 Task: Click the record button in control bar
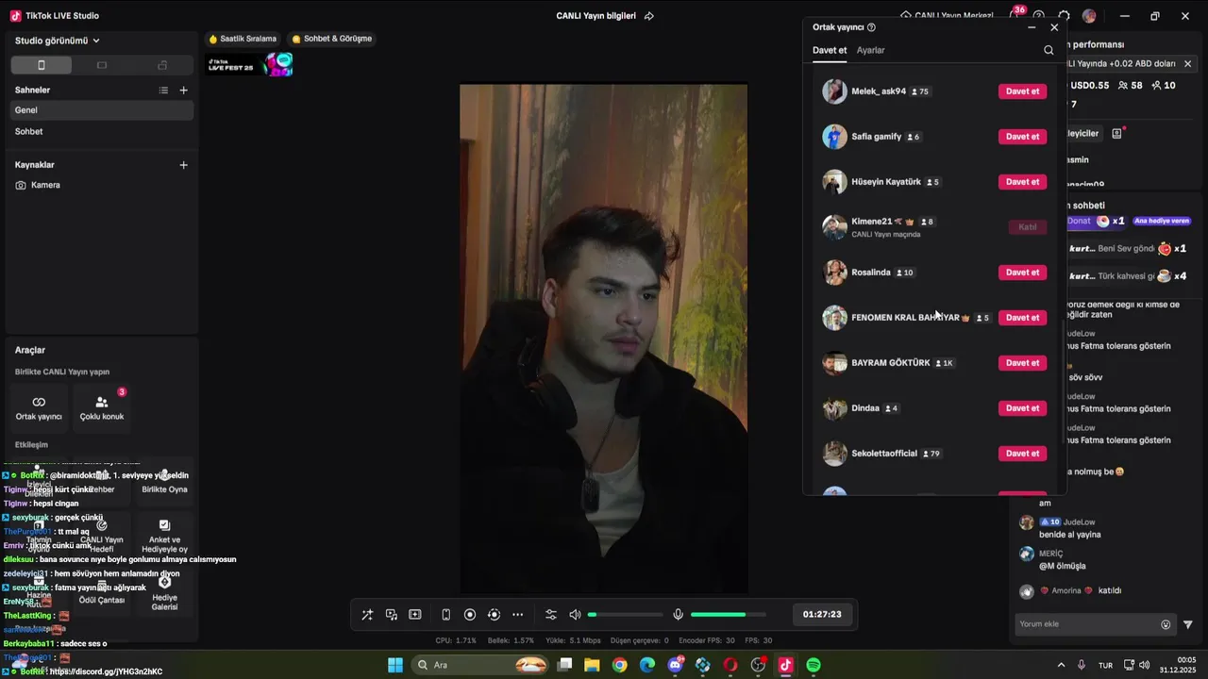tap(470, 615)
